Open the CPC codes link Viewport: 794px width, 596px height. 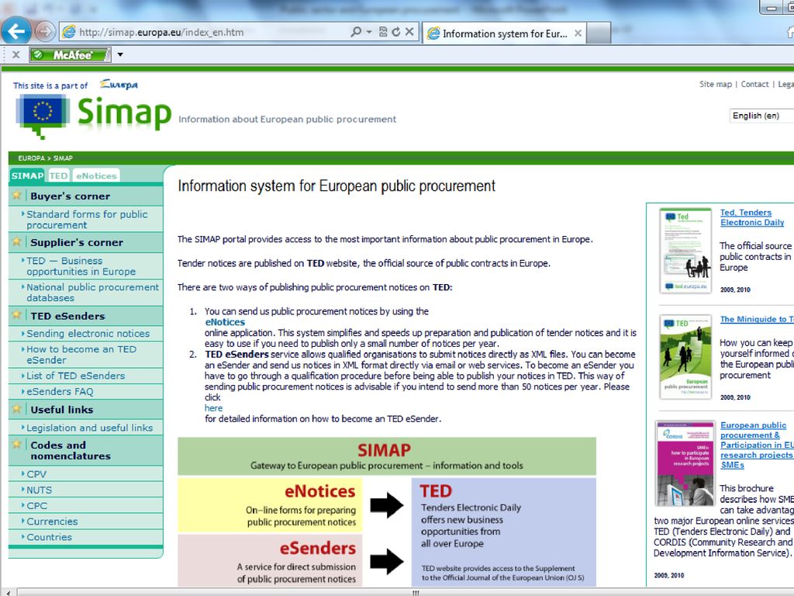pyautogui.click(x=36, y=506)
